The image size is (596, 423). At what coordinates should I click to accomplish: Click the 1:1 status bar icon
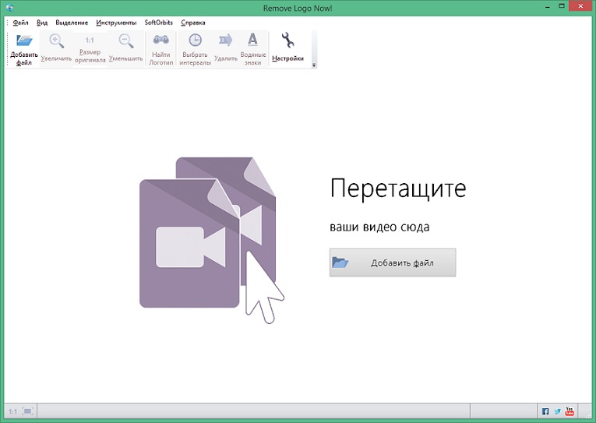tap(12, 411)
